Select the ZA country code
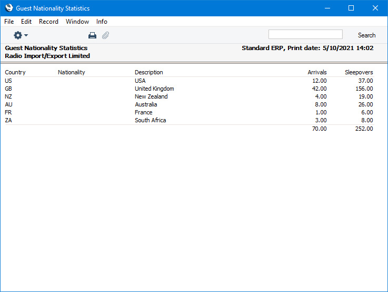 (8, 120)
